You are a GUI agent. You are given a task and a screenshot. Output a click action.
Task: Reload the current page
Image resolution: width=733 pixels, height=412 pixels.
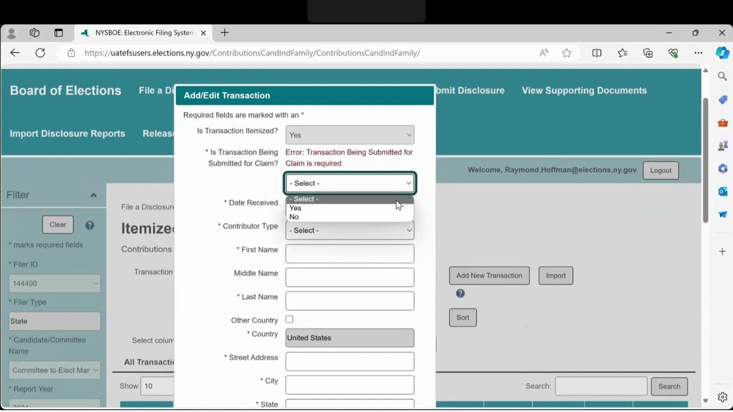click(40, 53)
